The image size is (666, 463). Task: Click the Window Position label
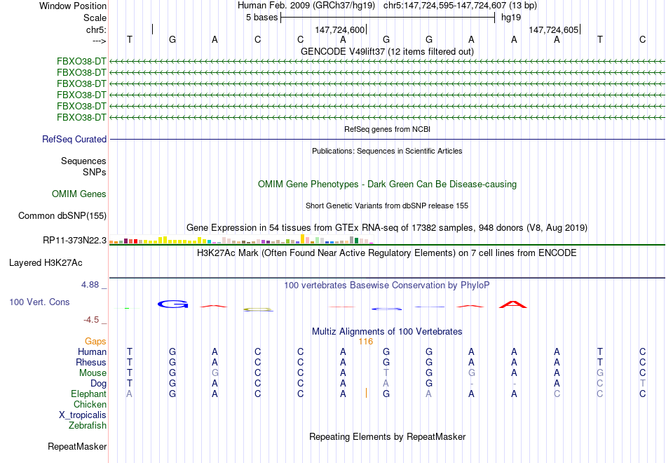click(x=73, y=6)
